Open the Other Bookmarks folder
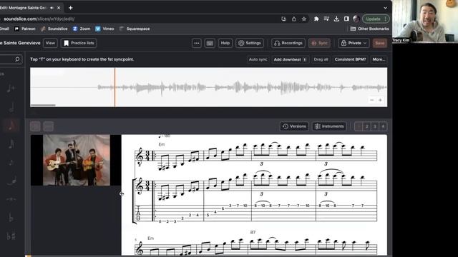This screenshot has width=458, height=257. [x=370, y=29]
